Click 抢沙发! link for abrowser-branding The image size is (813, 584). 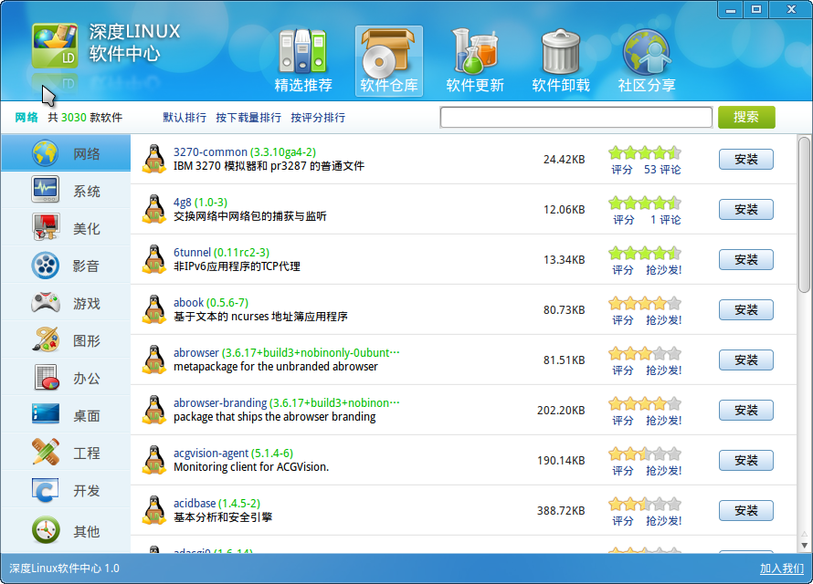(664, 421)
